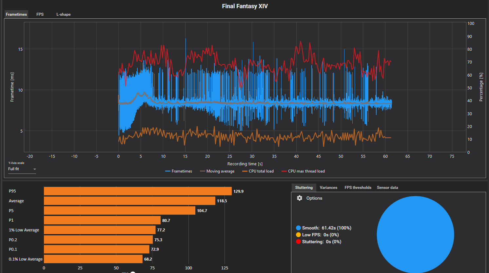489x273 pixels.
Task: Open the Options gear icon
Action: click(x=300, y=198)
